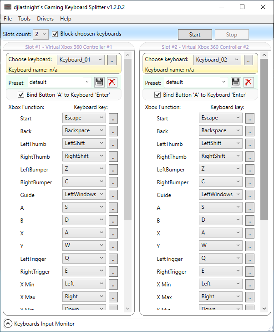Screen dimensions: 274x332
Task: Open the File menu
Action: pyautogui.click(x=8, y=19)
